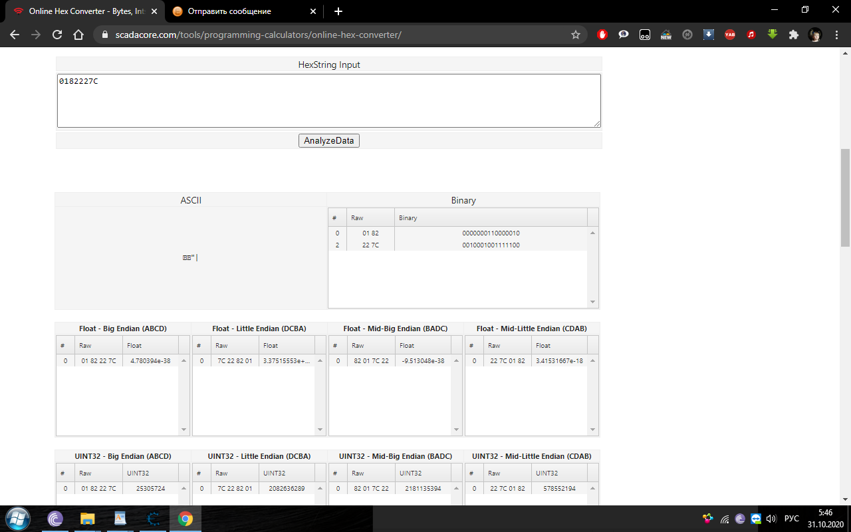Click into the HexString Input text area
This screenshot has height=532, width=851.
(x=329, y=100)
